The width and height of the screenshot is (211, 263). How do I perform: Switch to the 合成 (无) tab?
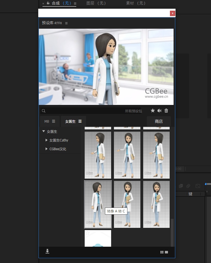pyautogui.click(x=61, y=3)
